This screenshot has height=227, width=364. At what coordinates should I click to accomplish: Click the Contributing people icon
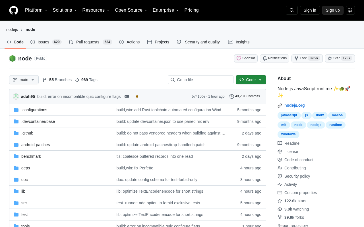coord(280,168)
